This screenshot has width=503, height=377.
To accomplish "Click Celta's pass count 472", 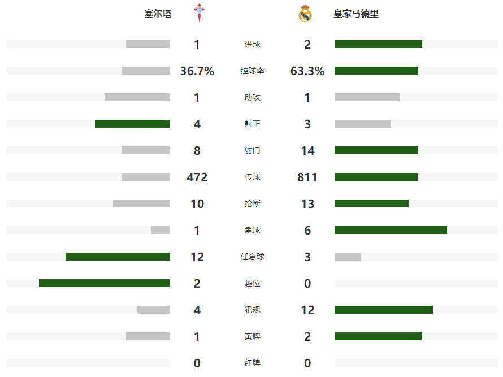I will pos(197,177).
